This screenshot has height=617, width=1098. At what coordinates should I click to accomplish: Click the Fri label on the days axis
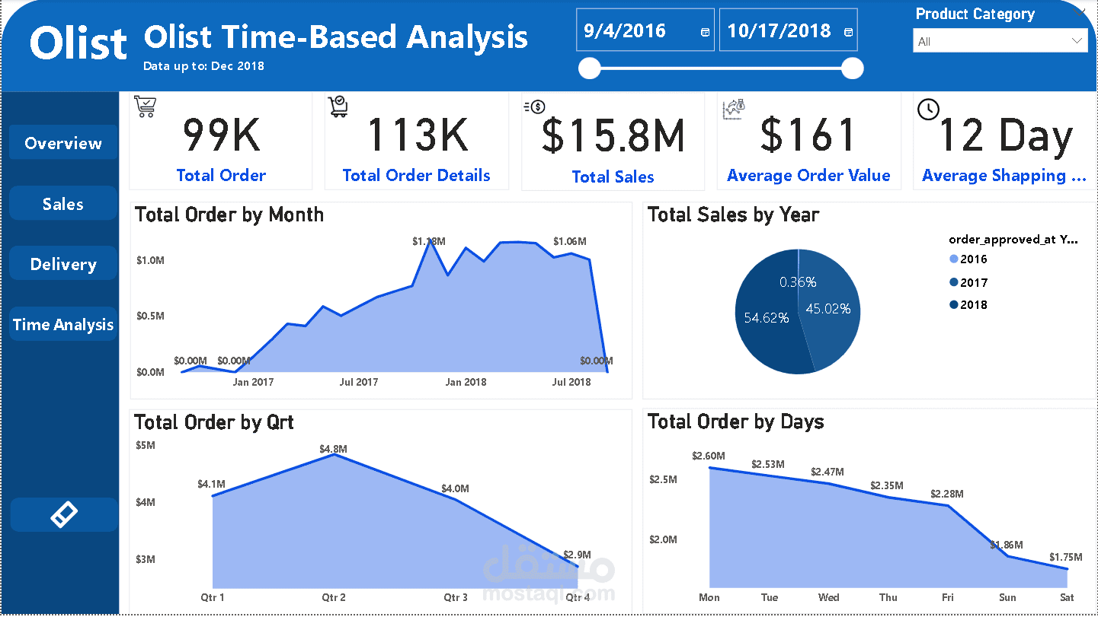[x=947, y=598]
